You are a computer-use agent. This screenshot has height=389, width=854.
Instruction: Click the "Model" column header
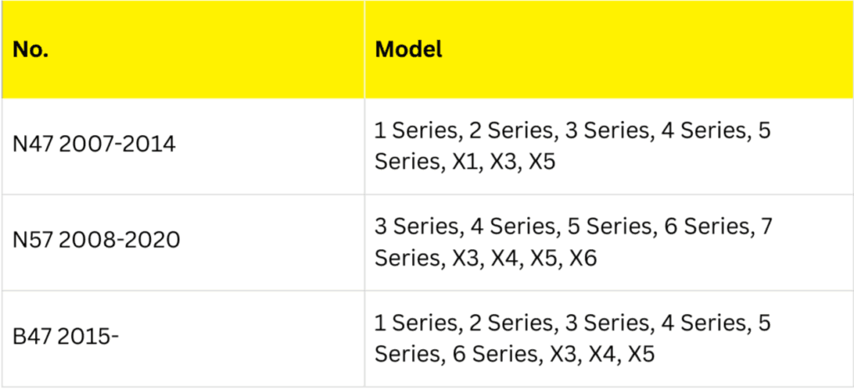pyautogui.click(x=409, y=49)
